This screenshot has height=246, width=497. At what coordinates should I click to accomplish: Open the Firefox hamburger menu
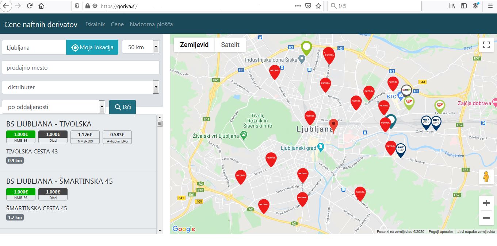click(490, 6)
